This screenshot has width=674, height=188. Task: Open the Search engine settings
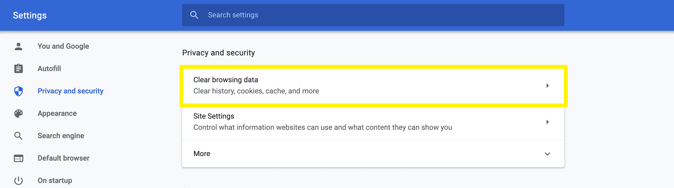coord(61,136)
